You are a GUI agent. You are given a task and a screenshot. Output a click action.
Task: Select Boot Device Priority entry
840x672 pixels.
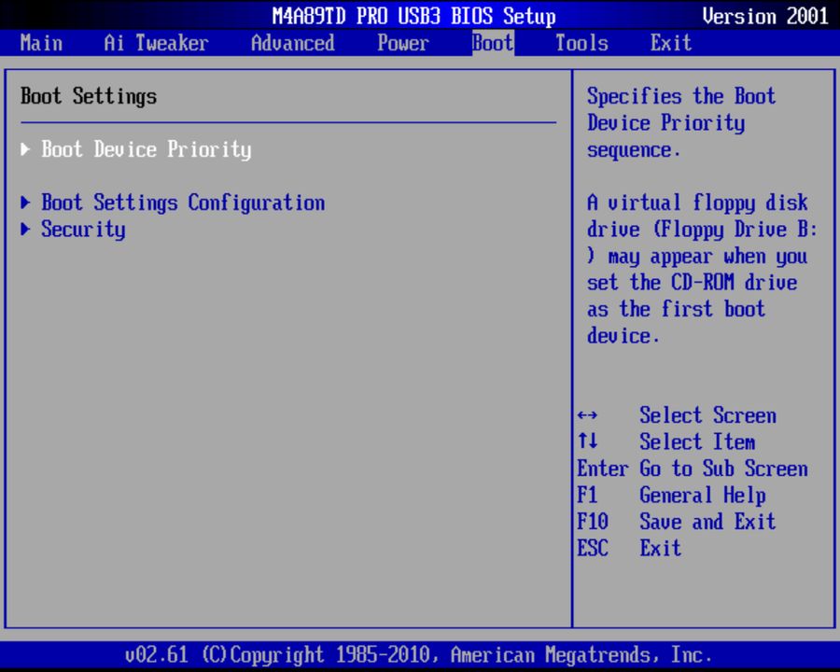146,148
